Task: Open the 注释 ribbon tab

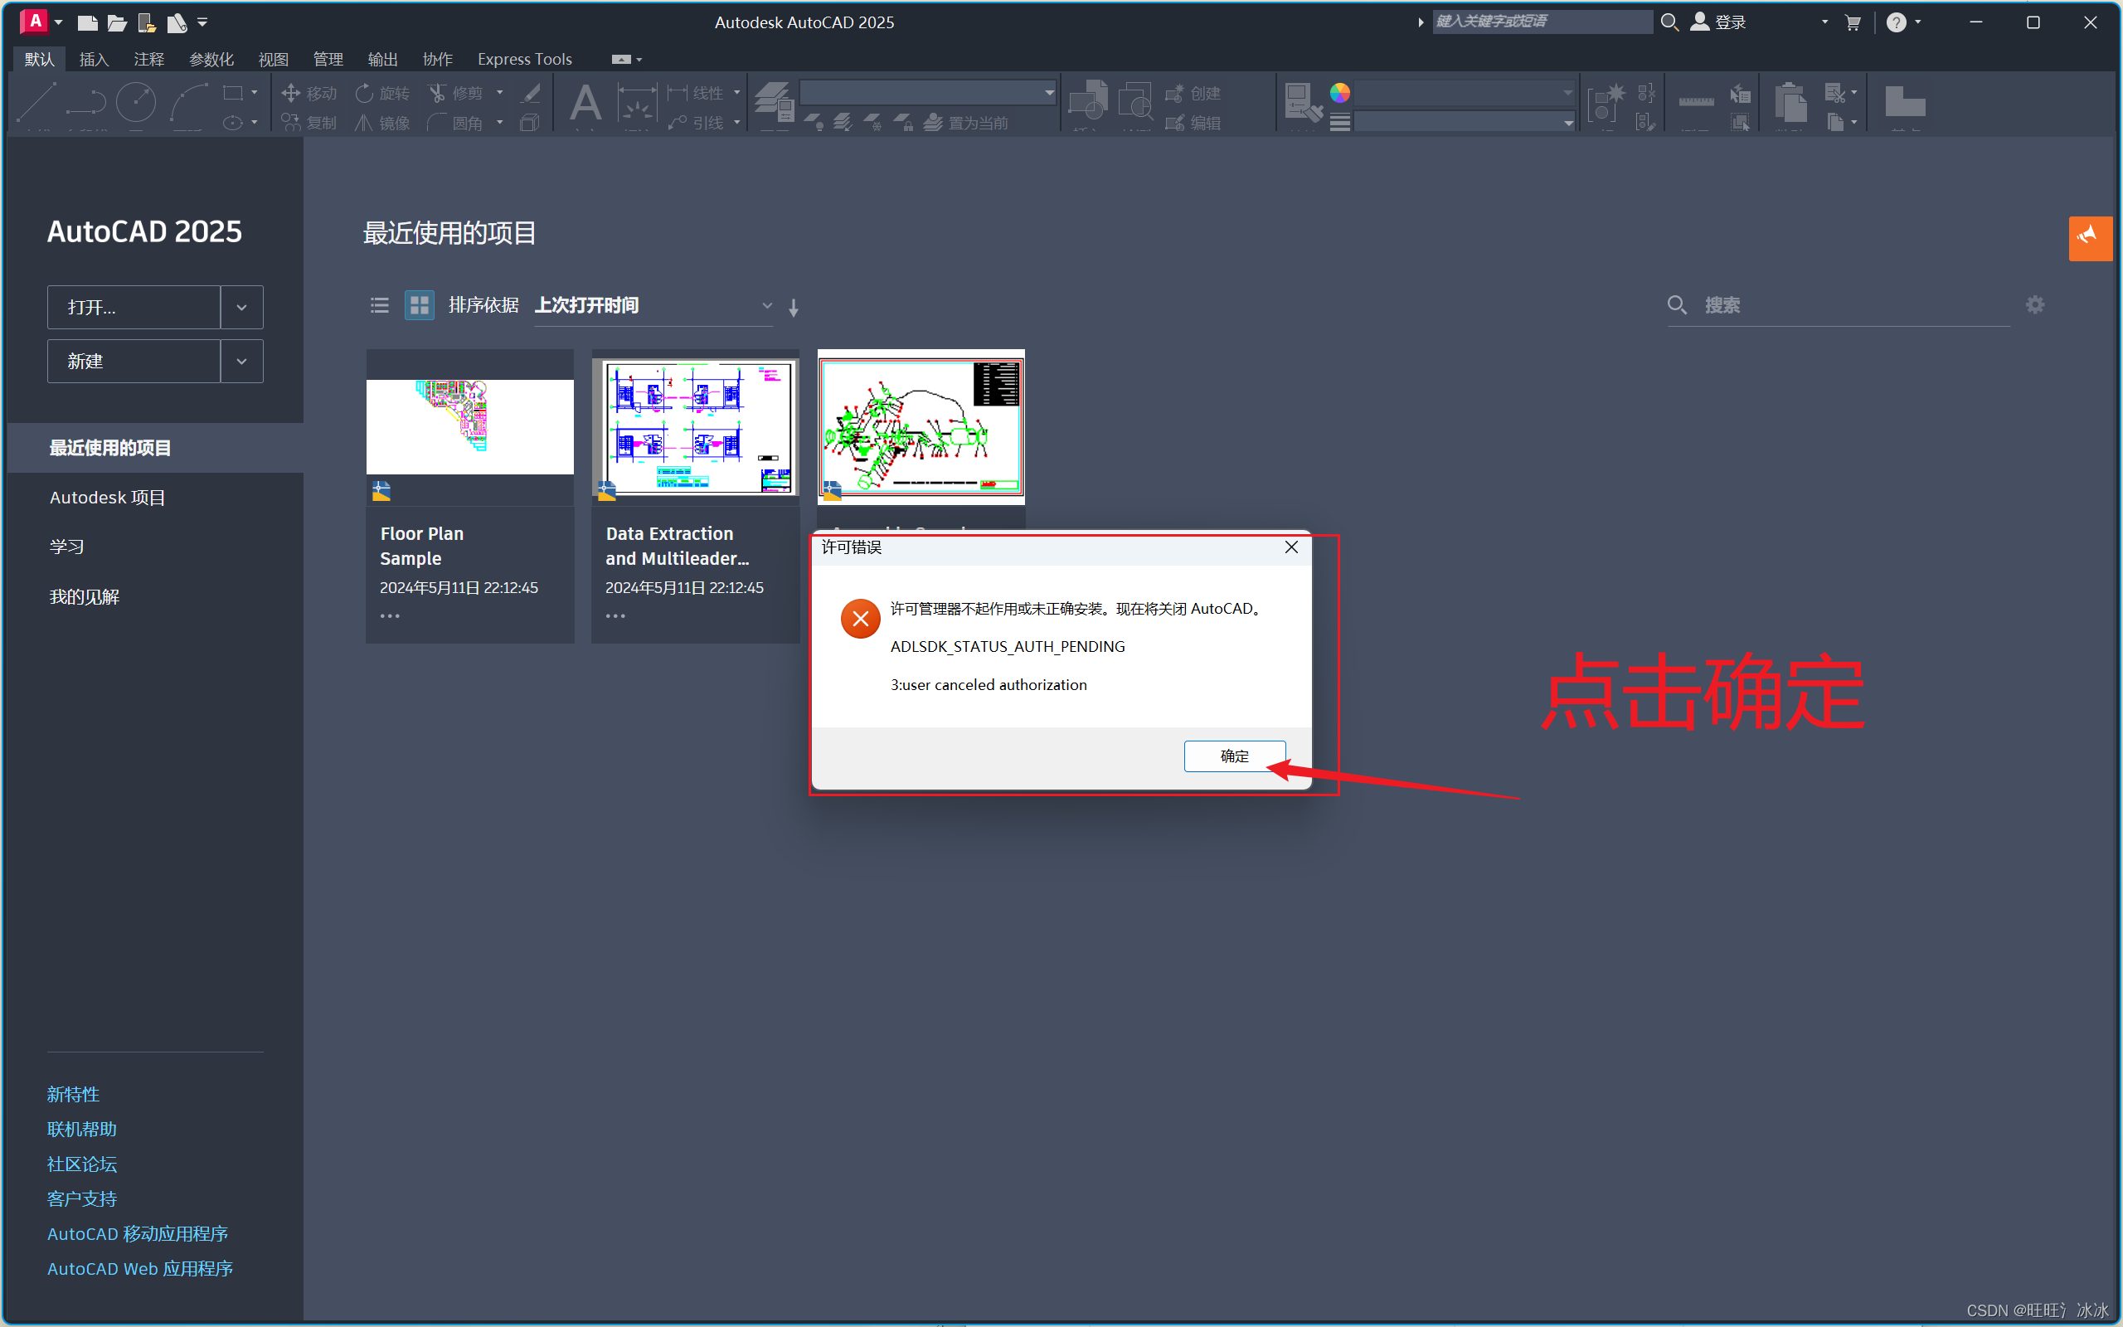Action: click(x=149, y=59)
